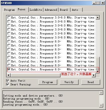Click the vertical scrollbar thumb of fuse list

coord(98,63)
